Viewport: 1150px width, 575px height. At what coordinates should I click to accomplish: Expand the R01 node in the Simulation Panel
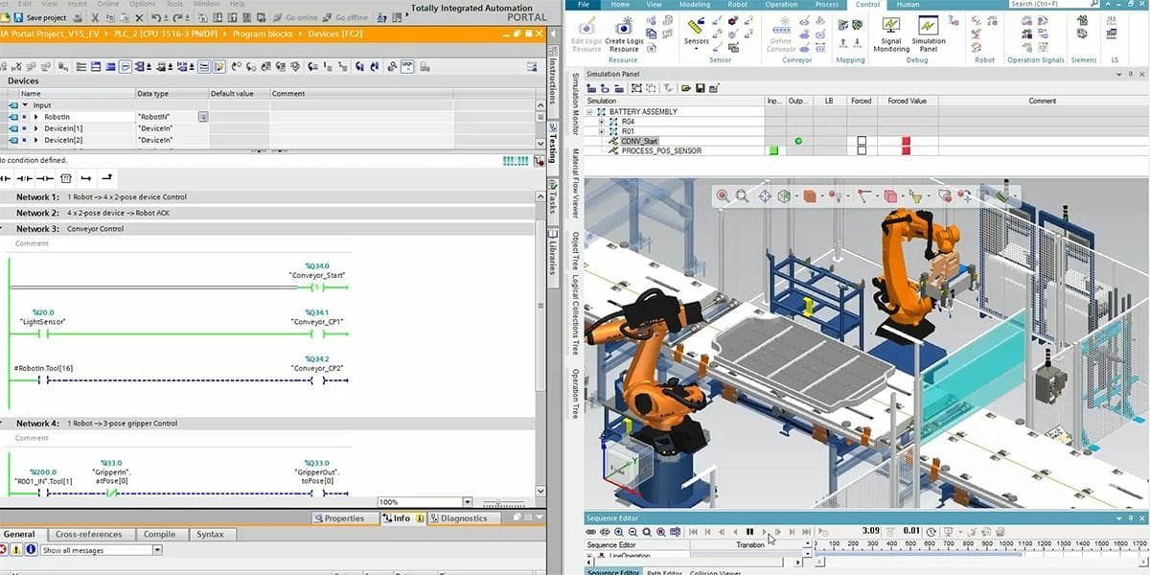[x=602, y=131]
